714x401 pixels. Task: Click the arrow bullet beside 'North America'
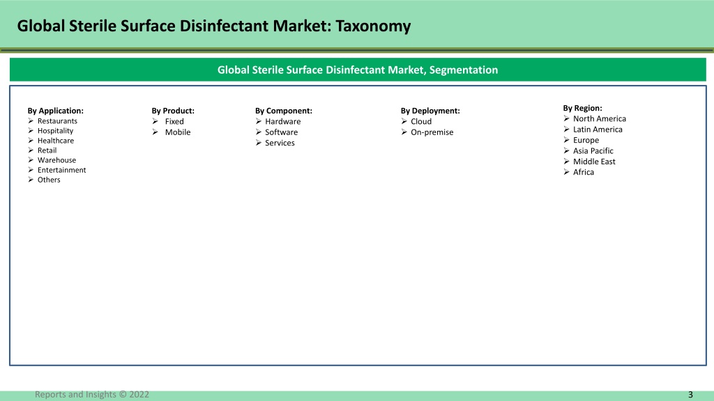pyautogui.click(x=566, y=118)
